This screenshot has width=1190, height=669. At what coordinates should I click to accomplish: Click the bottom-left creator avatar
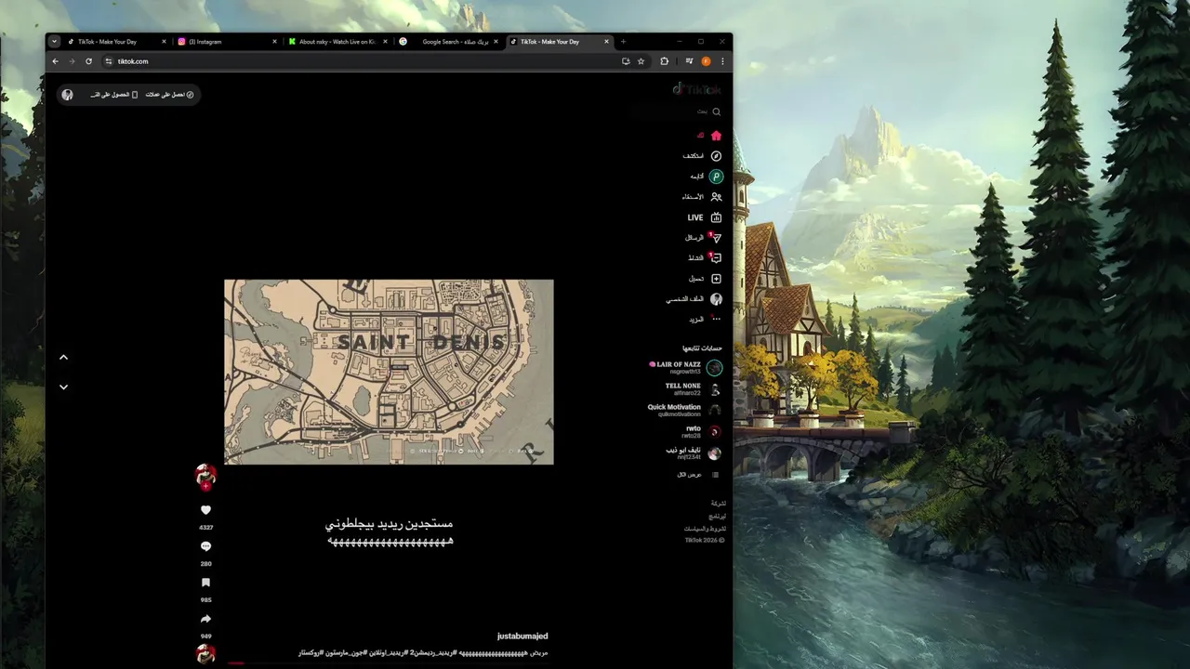(x=205, y=654)
